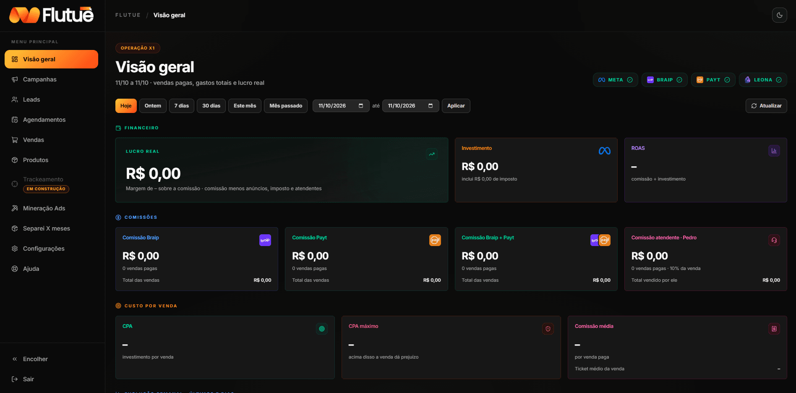This screenshot has width=796, height=393.
Task: Open Mineração Ads page
Action: click(x=51, y=208)
